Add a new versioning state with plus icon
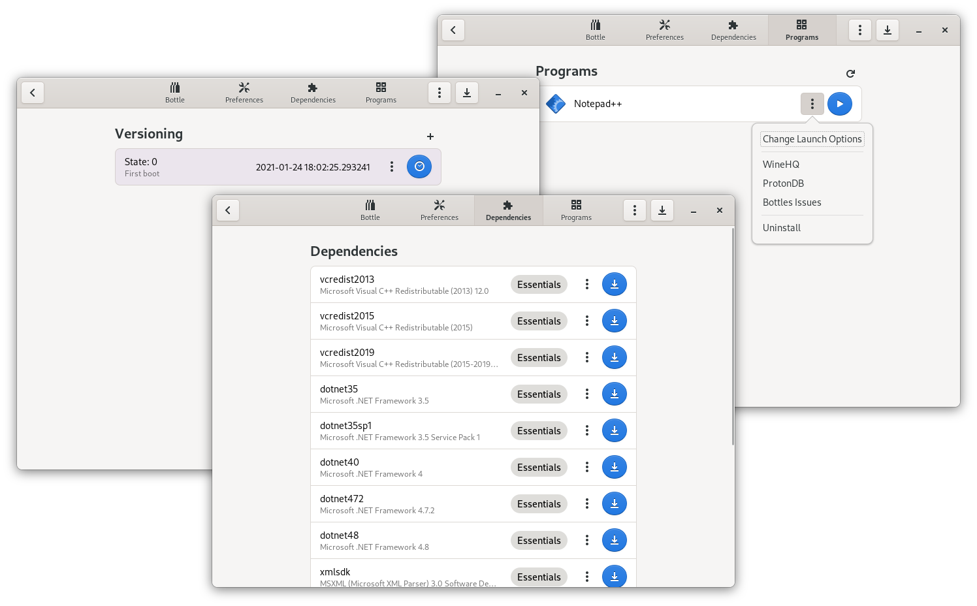 coord(430,136)
